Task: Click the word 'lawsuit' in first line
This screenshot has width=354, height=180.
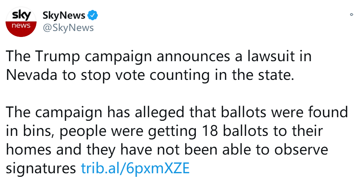Action: [x=271, y=56]
